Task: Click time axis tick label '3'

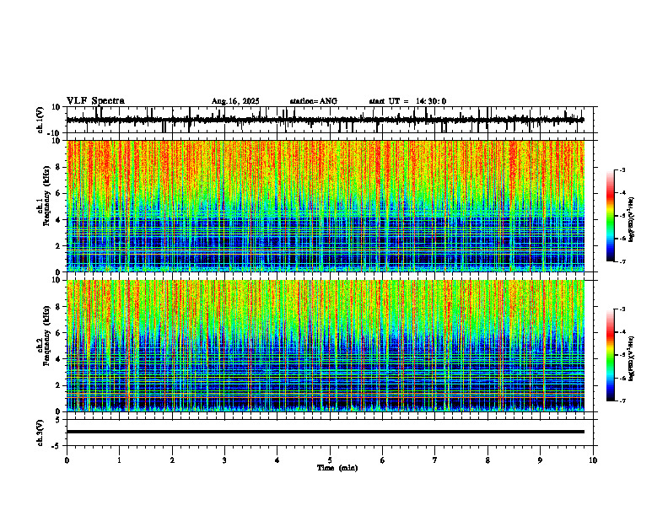Action: coord(224,460)
